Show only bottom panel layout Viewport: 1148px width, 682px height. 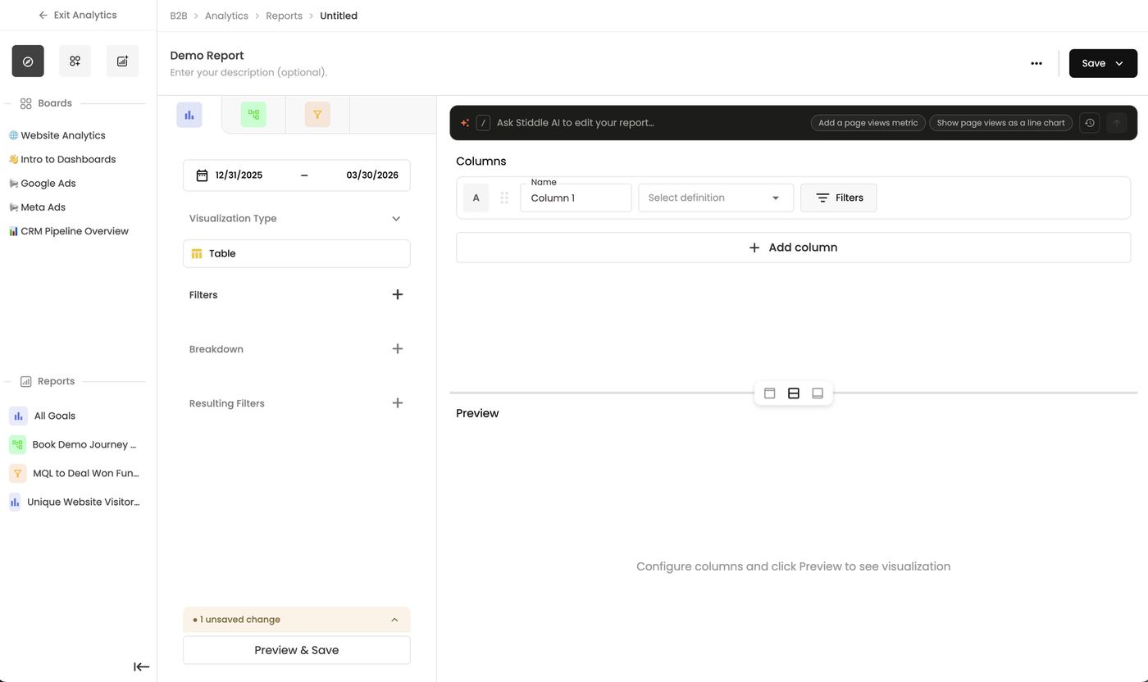click(x=818, y=393)
